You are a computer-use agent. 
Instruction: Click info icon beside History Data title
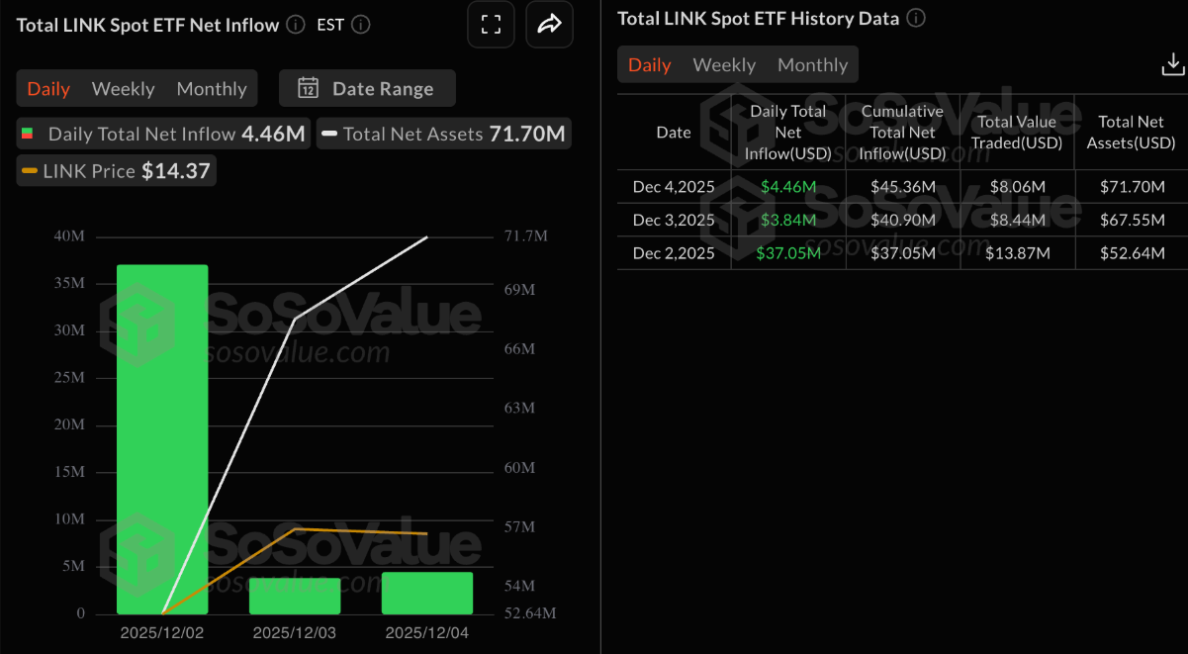tap(917, 18)
